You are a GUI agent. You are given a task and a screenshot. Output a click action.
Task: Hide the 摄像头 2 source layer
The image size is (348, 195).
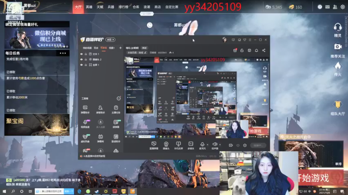tap(81, 59)
